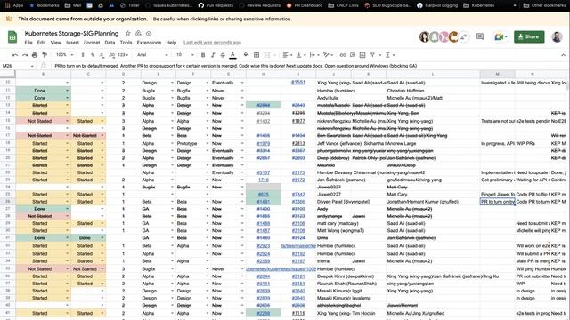Select the Paint format tool
This screenshot has width=570, height=320.
(45, 55)
